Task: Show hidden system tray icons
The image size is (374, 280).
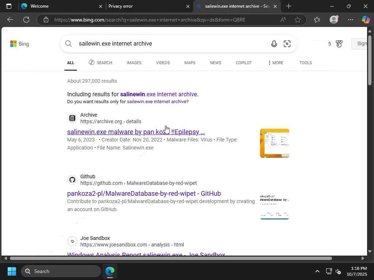Action: pyautogui.click(x=317, y=271)
